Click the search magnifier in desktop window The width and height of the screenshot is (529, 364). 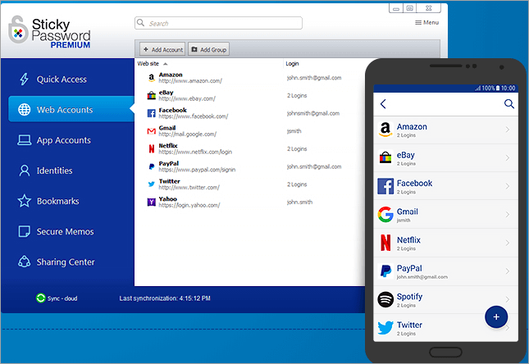tap(141, 23)
